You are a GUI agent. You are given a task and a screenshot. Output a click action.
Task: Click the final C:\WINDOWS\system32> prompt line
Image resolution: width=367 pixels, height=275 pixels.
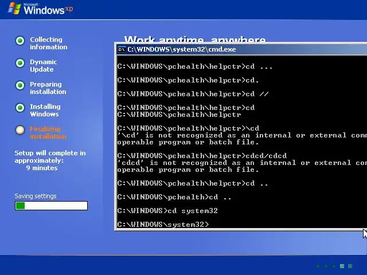click(163, 225)
